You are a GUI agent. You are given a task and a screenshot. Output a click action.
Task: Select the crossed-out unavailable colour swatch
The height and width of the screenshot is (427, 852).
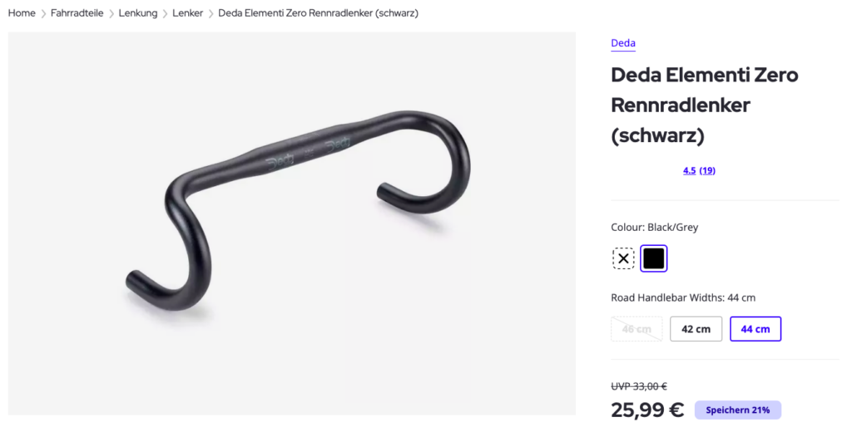click(623, 258)
